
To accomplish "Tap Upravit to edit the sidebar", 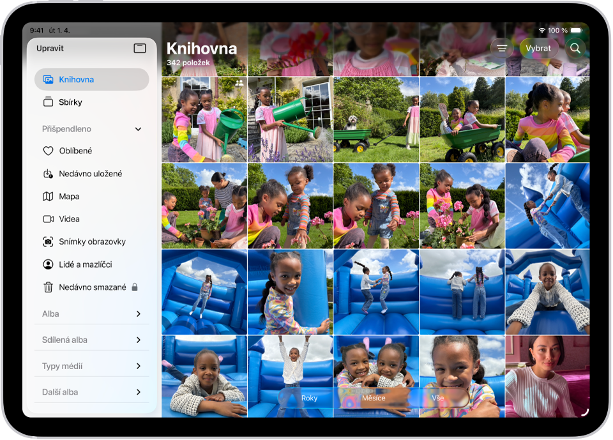I will point(50,48).
